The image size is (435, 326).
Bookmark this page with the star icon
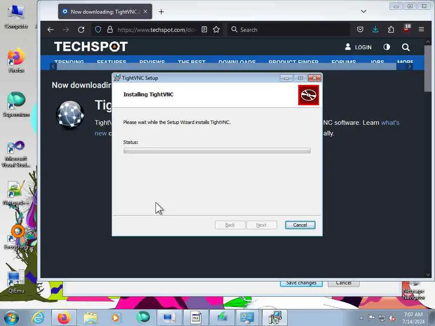point(216,29)
